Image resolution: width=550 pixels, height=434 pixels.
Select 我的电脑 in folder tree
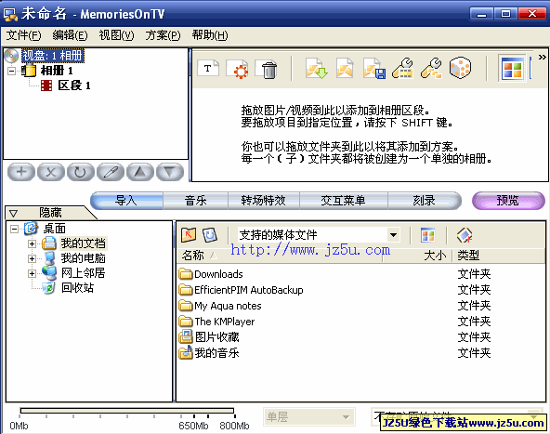point(83,258)
